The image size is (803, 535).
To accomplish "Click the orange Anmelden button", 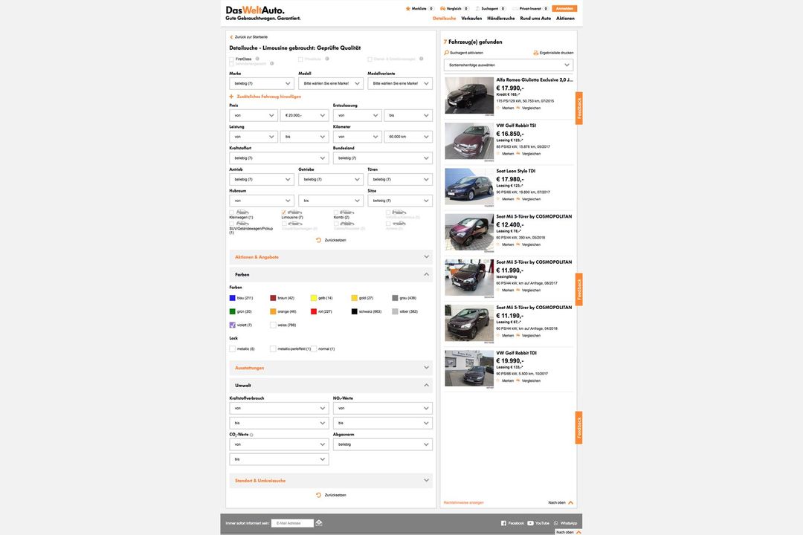I will 556,7.
